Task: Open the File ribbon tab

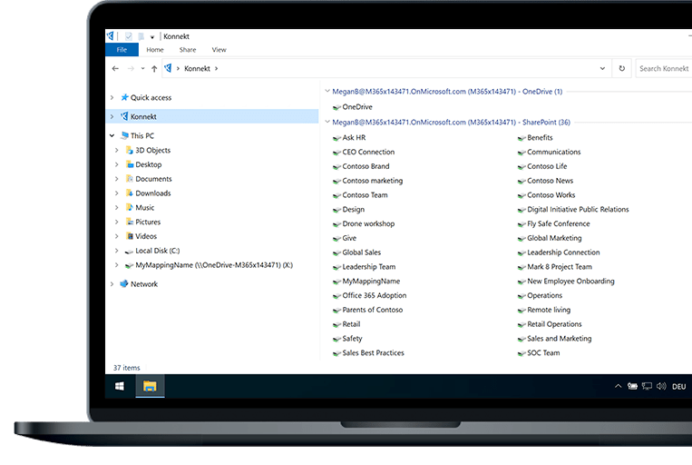Action: click(122, 50)
